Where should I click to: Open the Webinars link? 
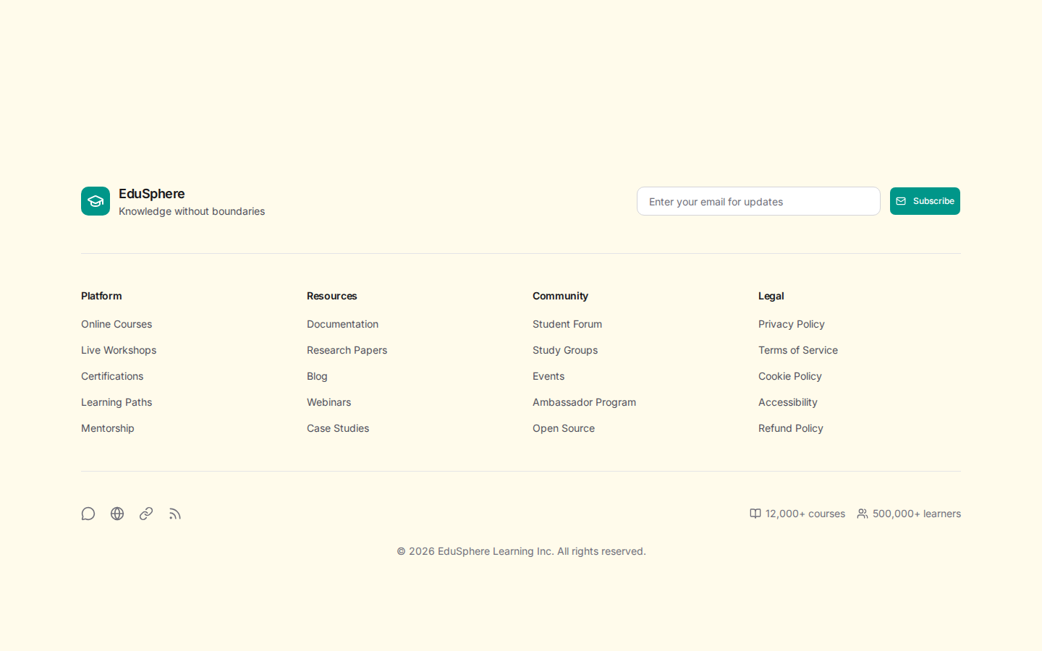[329, 402]
